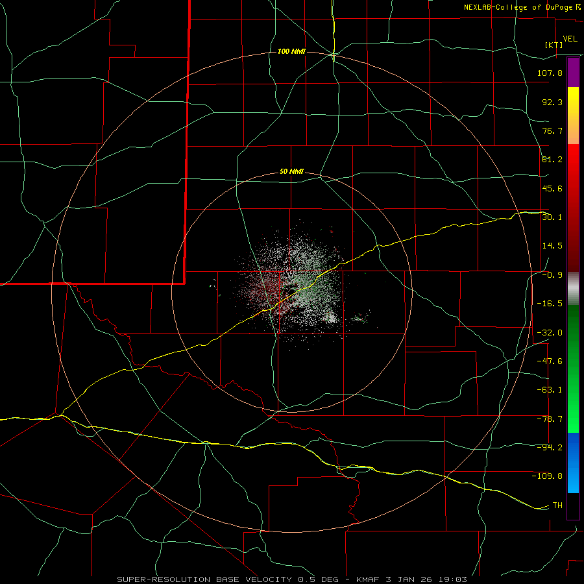Click the yellow-orange segment of the color bar
This screenshot has height=584, width=584.
pyautogui.click(x=573, y=116)
